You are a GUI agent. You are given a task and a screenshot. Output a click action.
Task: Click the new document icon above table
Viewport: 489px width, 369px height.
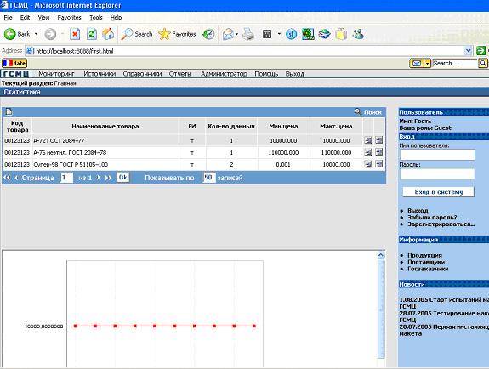point(9,111)
